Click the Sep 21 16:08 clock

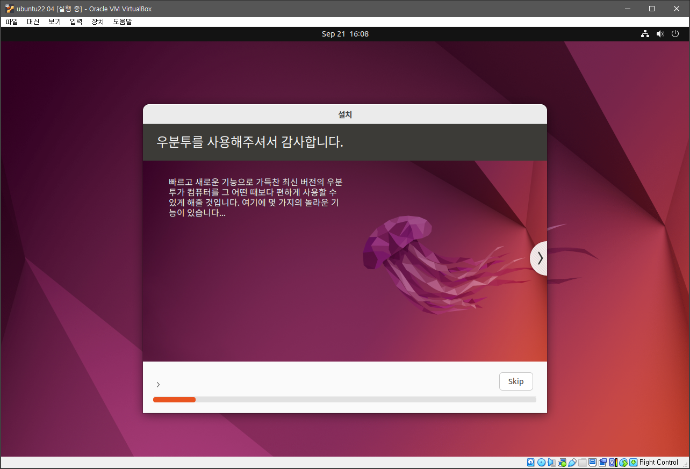(x=345, y=34)
